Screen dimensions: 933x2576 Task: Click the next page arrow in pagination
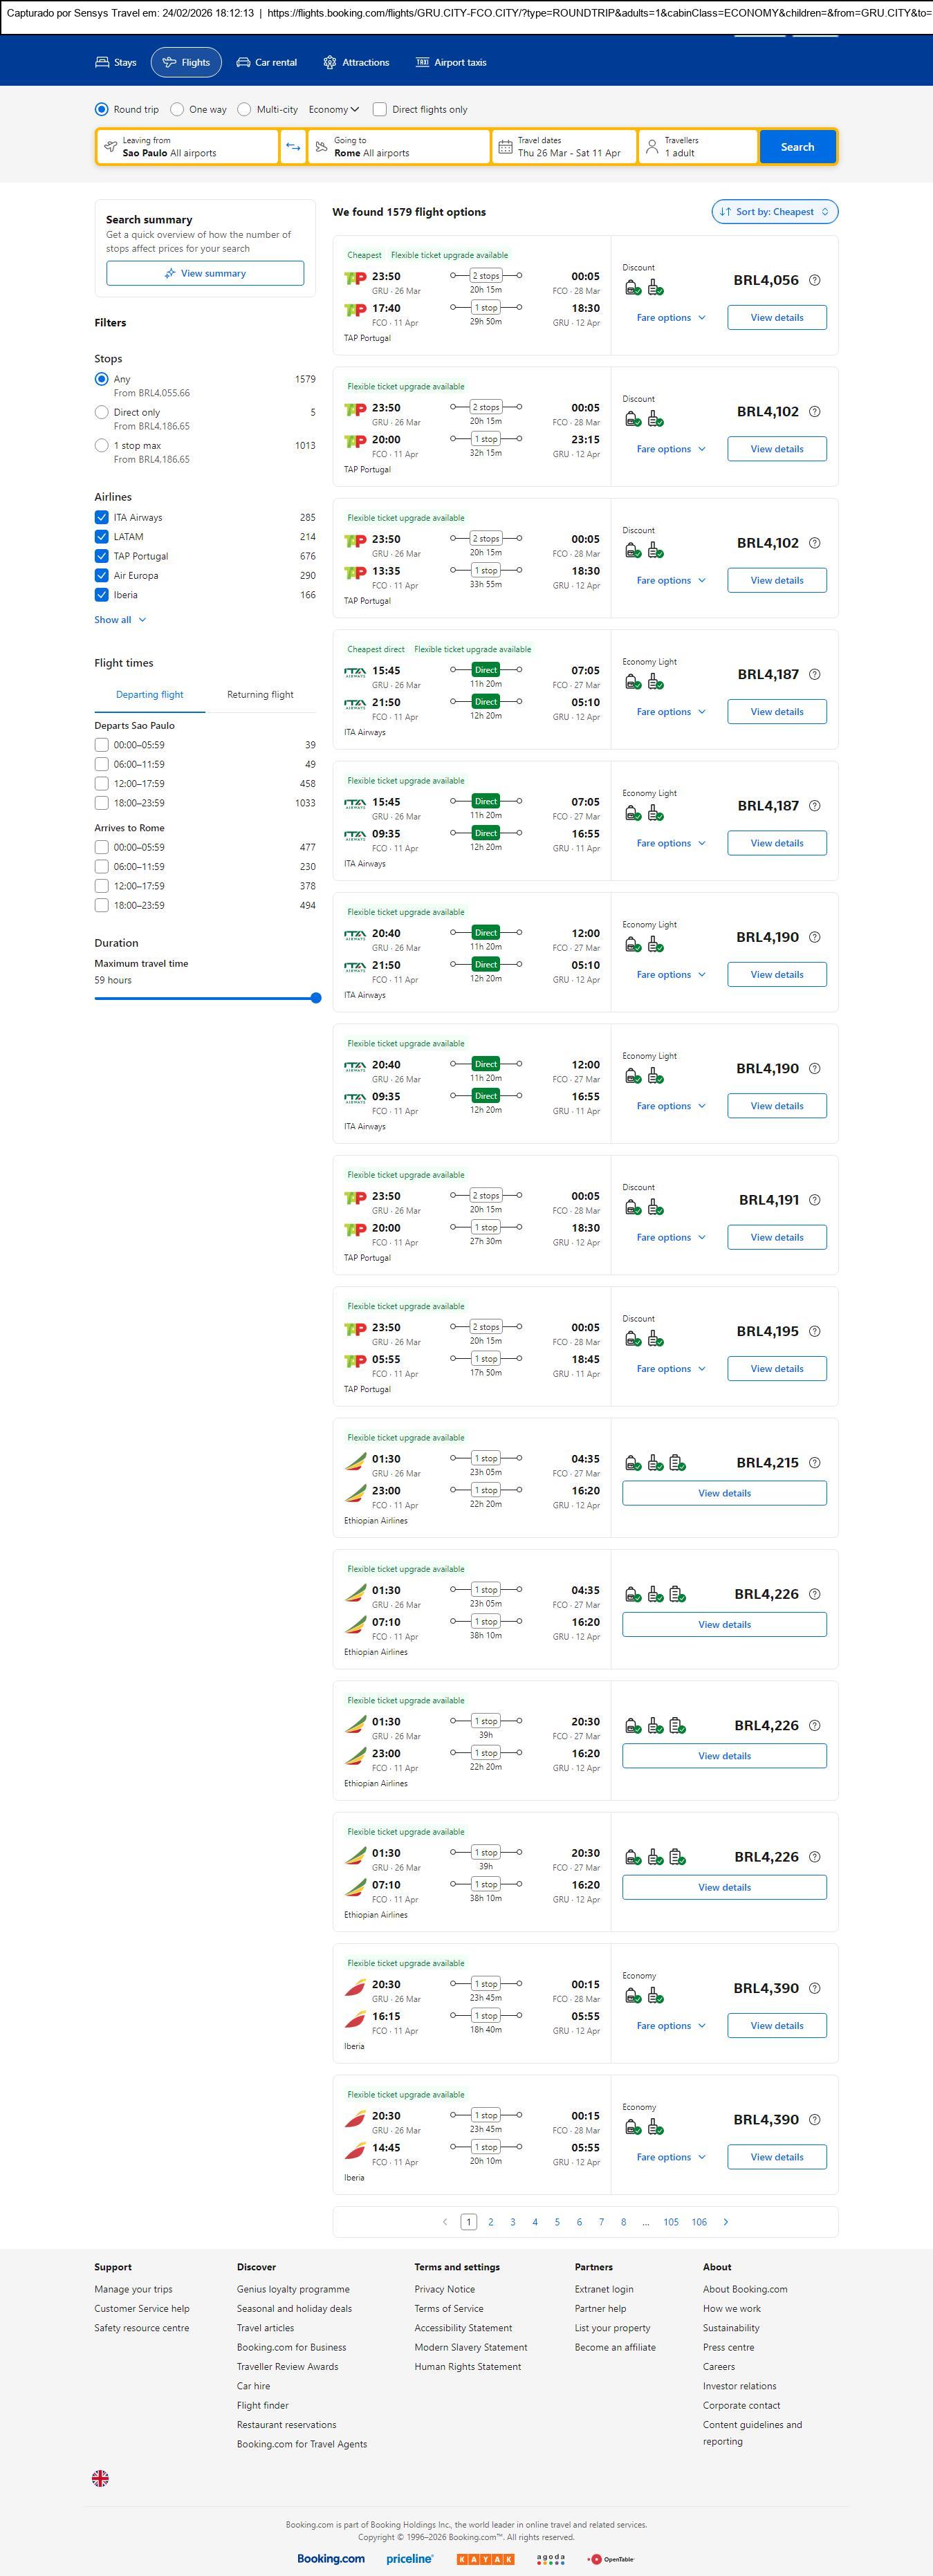point(725,2221)
